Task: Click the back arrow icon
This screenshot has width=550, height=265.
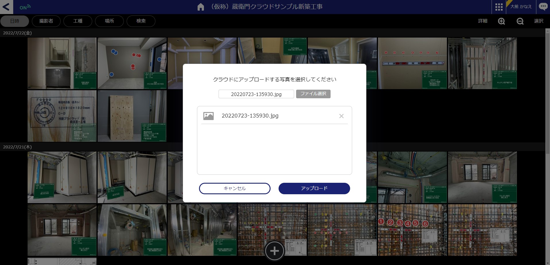Action: click(x=6, y=7)
